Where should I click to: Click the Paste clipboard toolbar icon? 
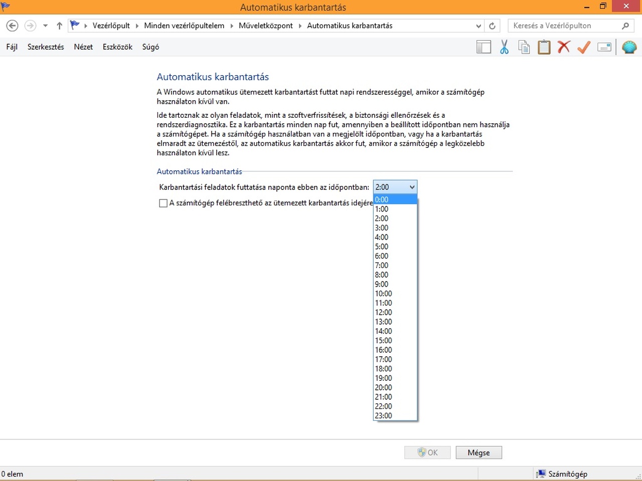(x=544, y=47)
